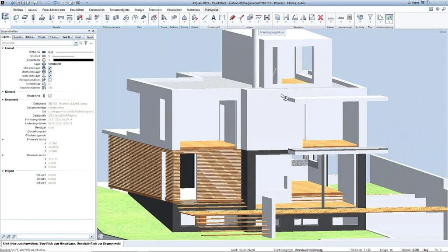448x252 pixels.
Task: Select the Messen ruler tool
Action: pyautogui.click(x=331, y=18)
